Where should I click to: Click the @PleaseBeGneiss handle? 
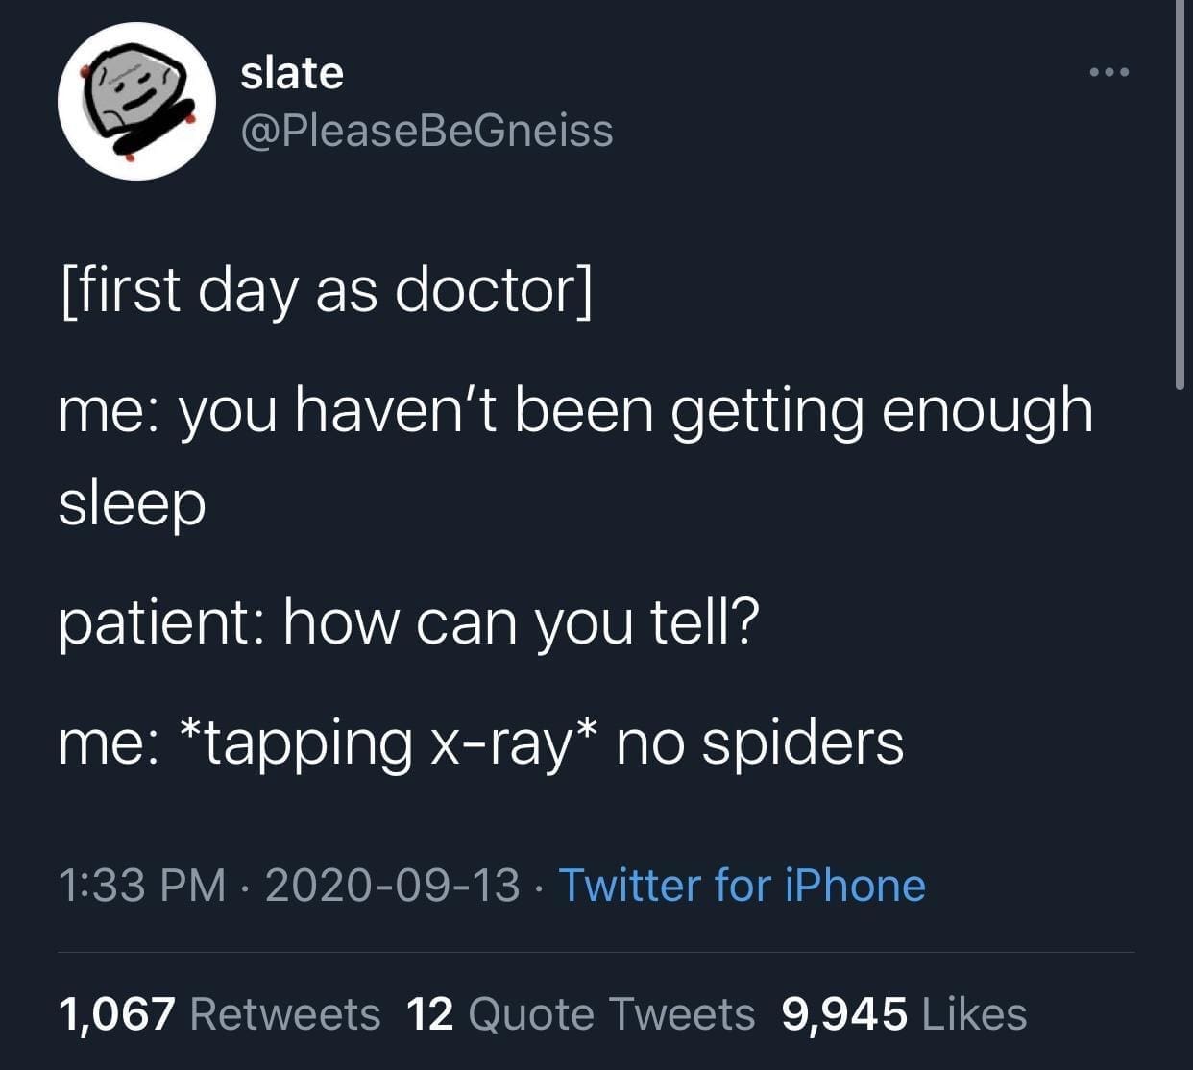click(x=426, y=131)
